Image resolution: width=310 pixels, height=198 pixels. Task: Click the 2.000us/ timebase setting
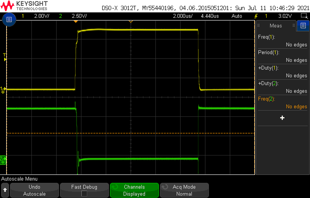pyautogui.click(x=182, y=16)
